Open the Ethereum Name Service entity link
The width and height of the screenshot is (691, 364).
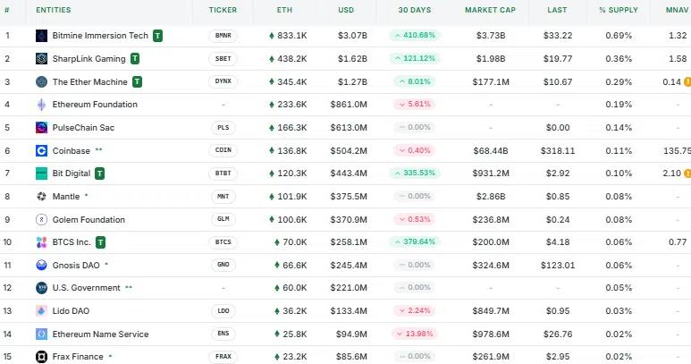(100, 334)
